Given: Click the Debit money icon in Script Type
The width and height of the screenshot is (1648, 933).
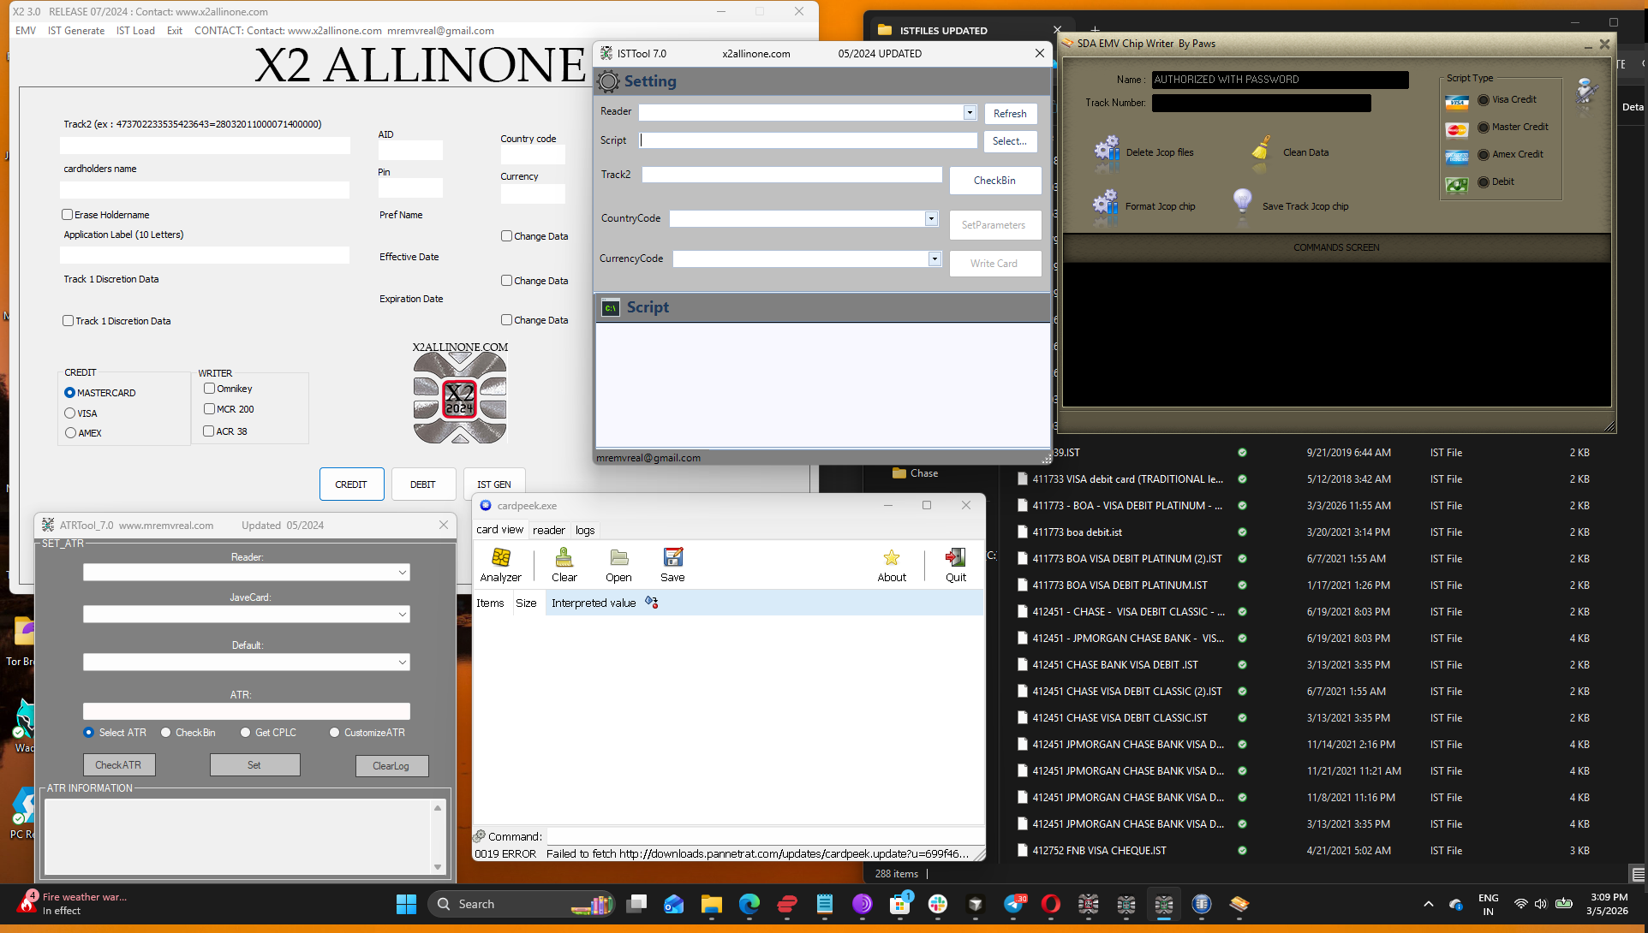Looking at the screenshot, I should tap(1457, 185).
